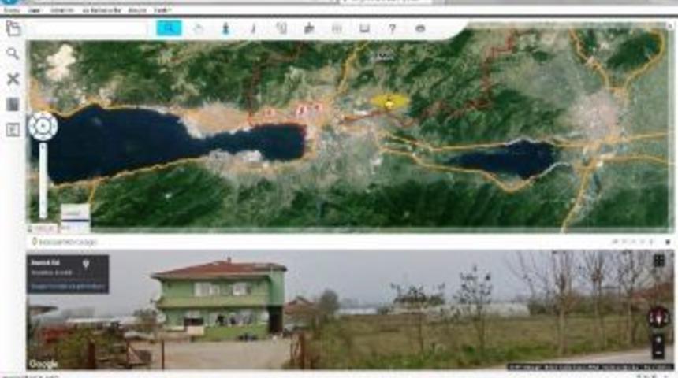Pick the Street View pegman icon in the toolbar
The height and width of the screenshot is (378, 678).
point(225,29)
